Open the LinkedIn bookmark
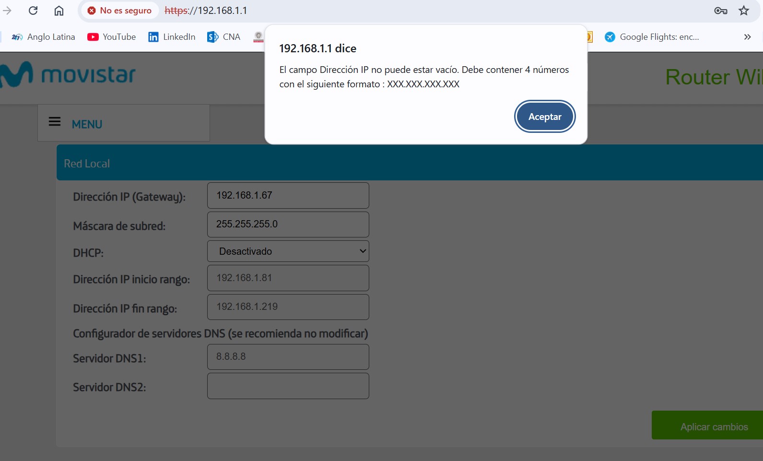763x461 pixels. click(x=172, y=37)
